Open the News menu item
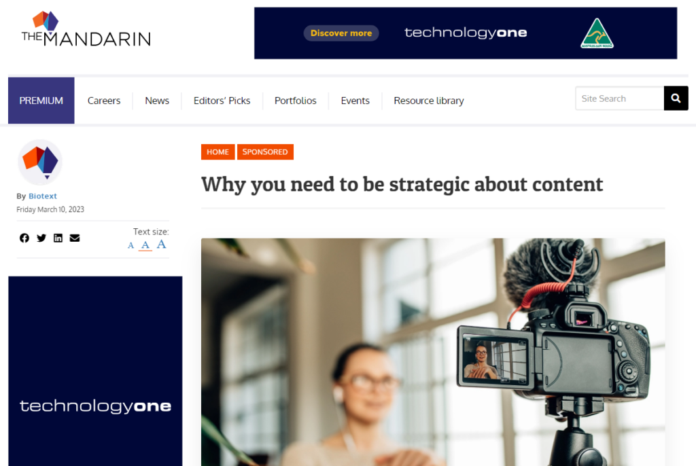The image size is (696, 466). pyautogui.click(x=157, y=101)
